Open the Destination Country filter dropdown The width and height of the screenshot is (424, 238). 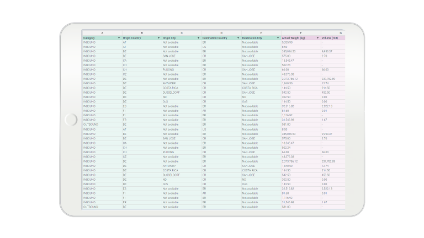tap(238, 38)
